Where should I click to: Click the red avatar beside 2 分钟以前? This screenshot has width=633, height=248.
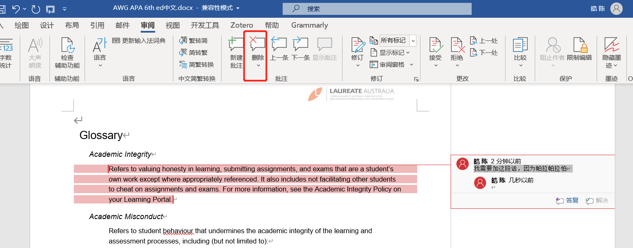(463, 163)
